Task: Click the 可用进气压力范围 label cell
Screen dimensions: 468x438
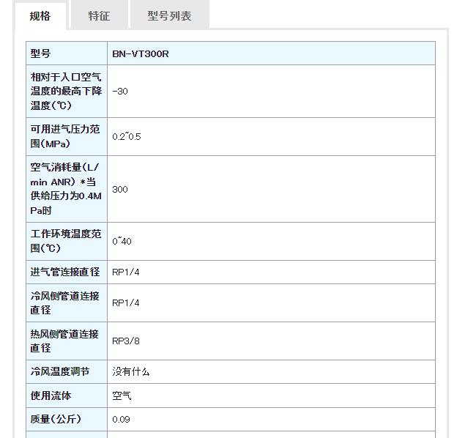Action: coord(67,137)
